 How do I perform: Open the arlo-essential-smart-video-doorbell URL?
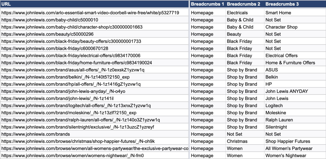pyautogui.click(x=90, y=13)
